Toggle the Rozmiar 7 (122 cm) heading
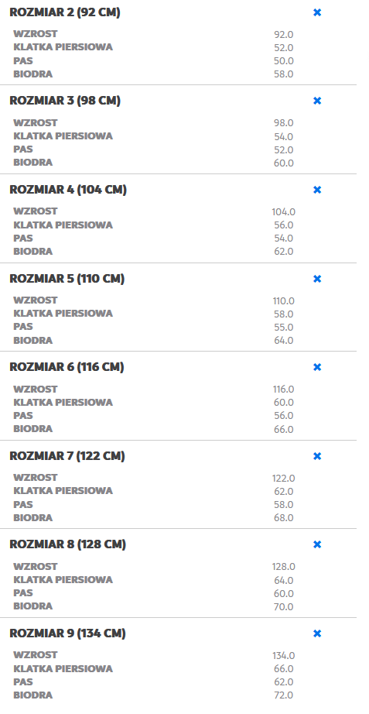Screen dimensions: 369x714 point(67,456)
